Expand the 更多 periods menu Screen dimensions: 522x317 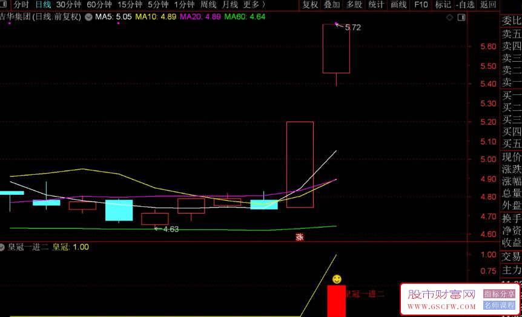[254, 5]
